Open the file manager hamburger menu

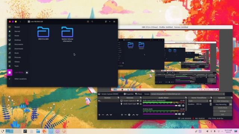click(x=114, y=22)
